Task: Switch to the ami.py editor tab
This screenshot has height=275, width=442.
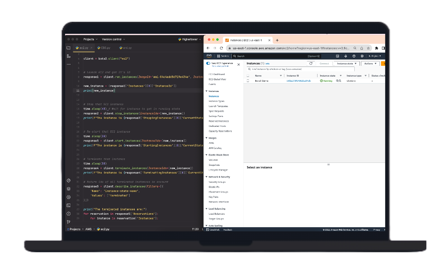Action: pos(125,48)
